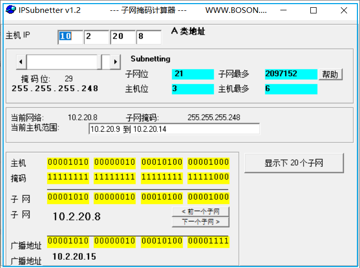The height and width of the screenshot is (268, 360).
Task: Click the 主机位 value field showing 3
Action: pos(192,89)
